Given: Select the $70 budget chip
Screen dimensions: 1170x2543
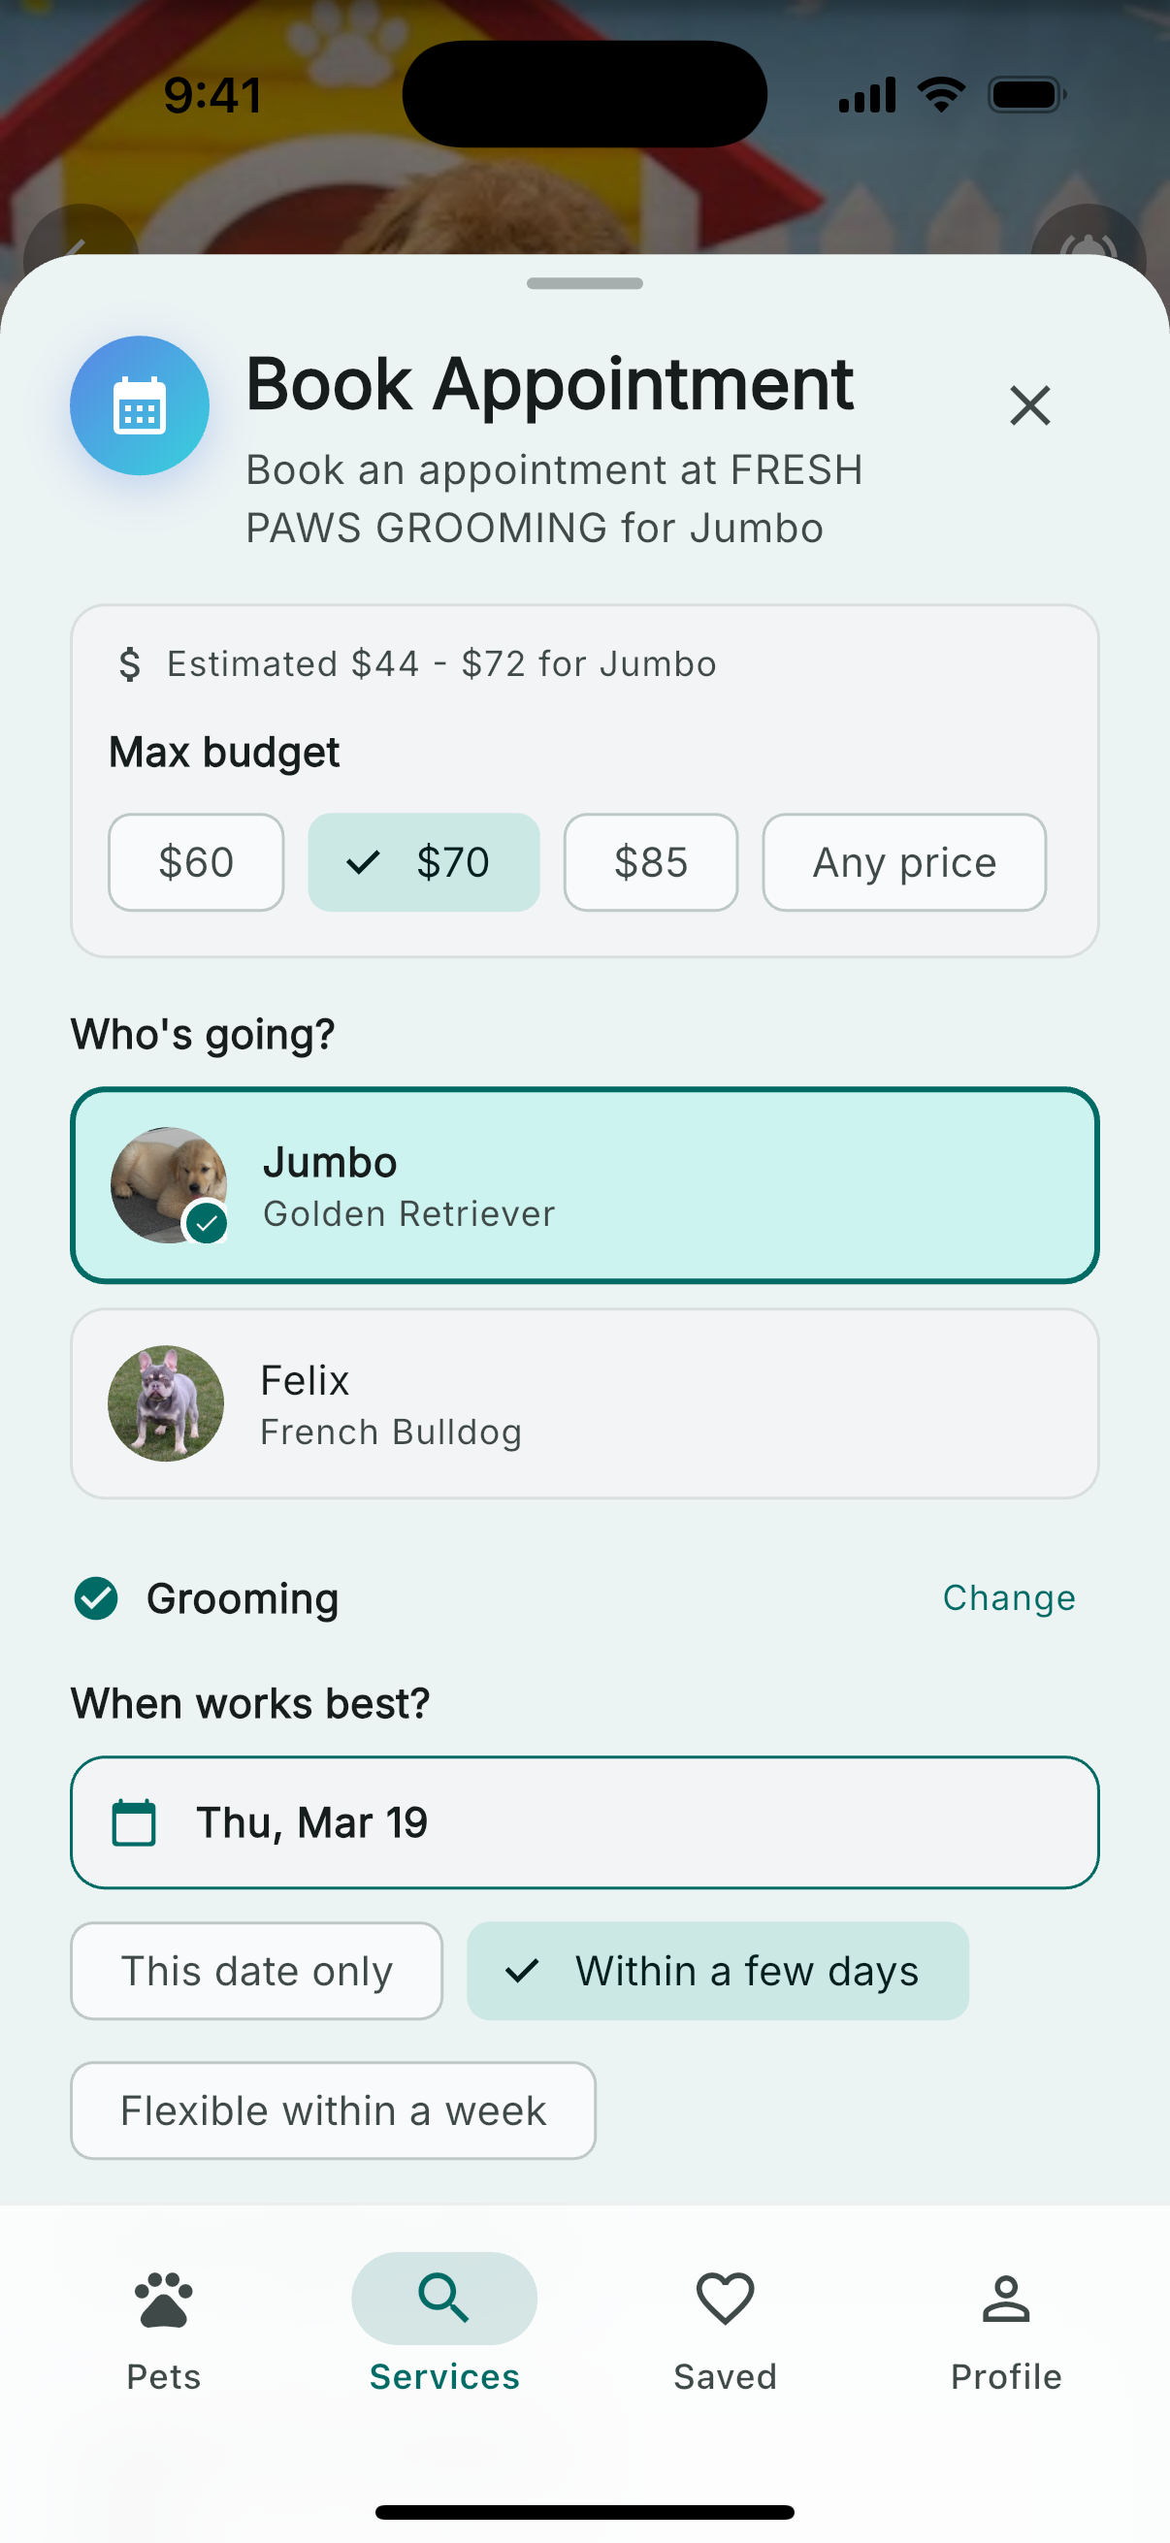Looking at the screenshot, I should tap(424, 862).
